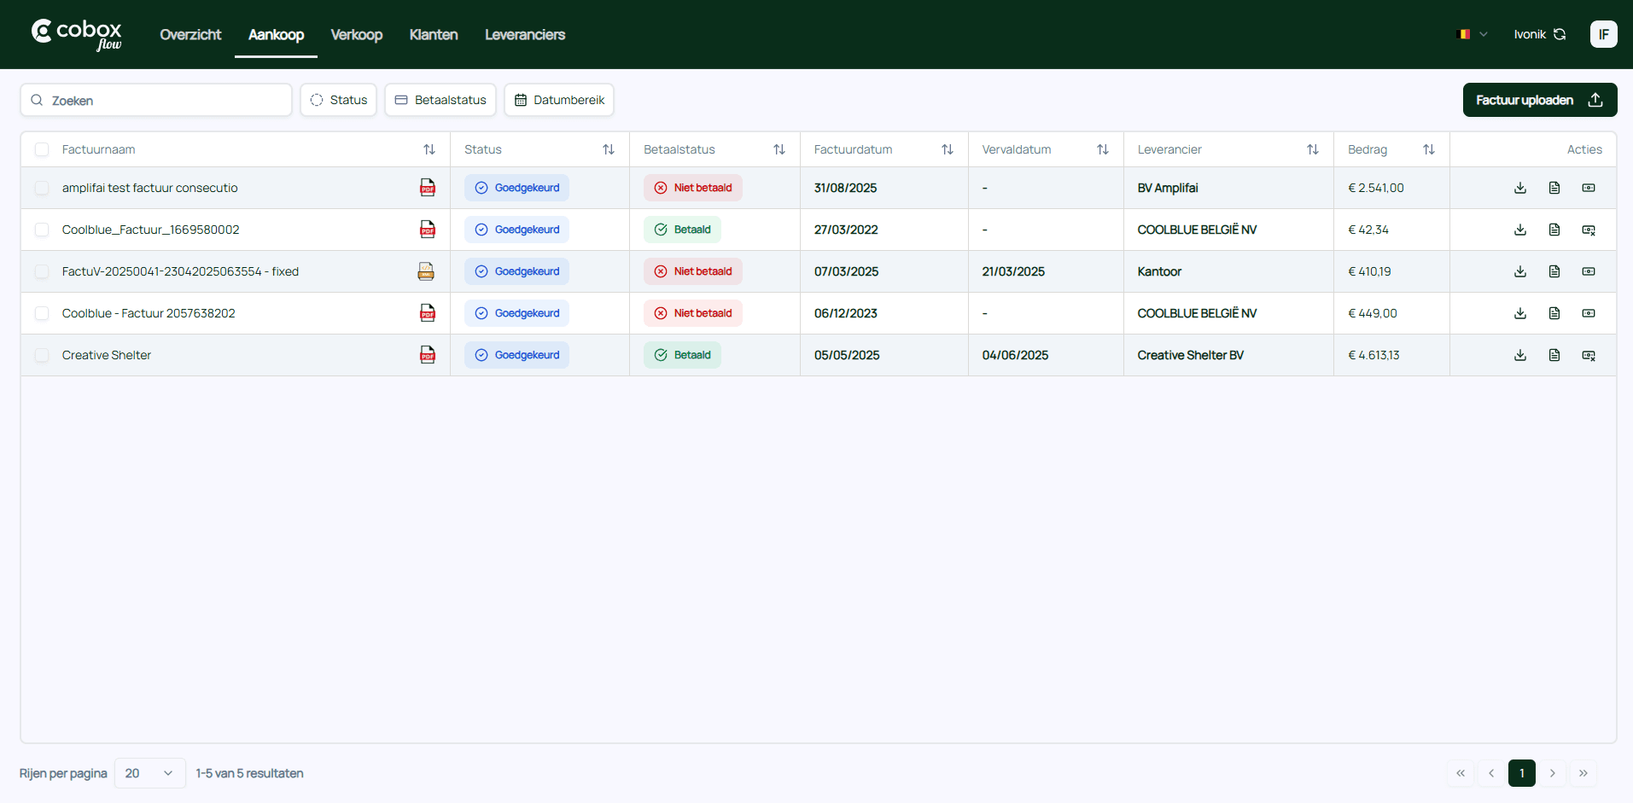This screenshot has width=1633, height=803.
Task: Check the row checkbox for Coolblue - Factuur 2057638202
Action: (x=42, y=313)
